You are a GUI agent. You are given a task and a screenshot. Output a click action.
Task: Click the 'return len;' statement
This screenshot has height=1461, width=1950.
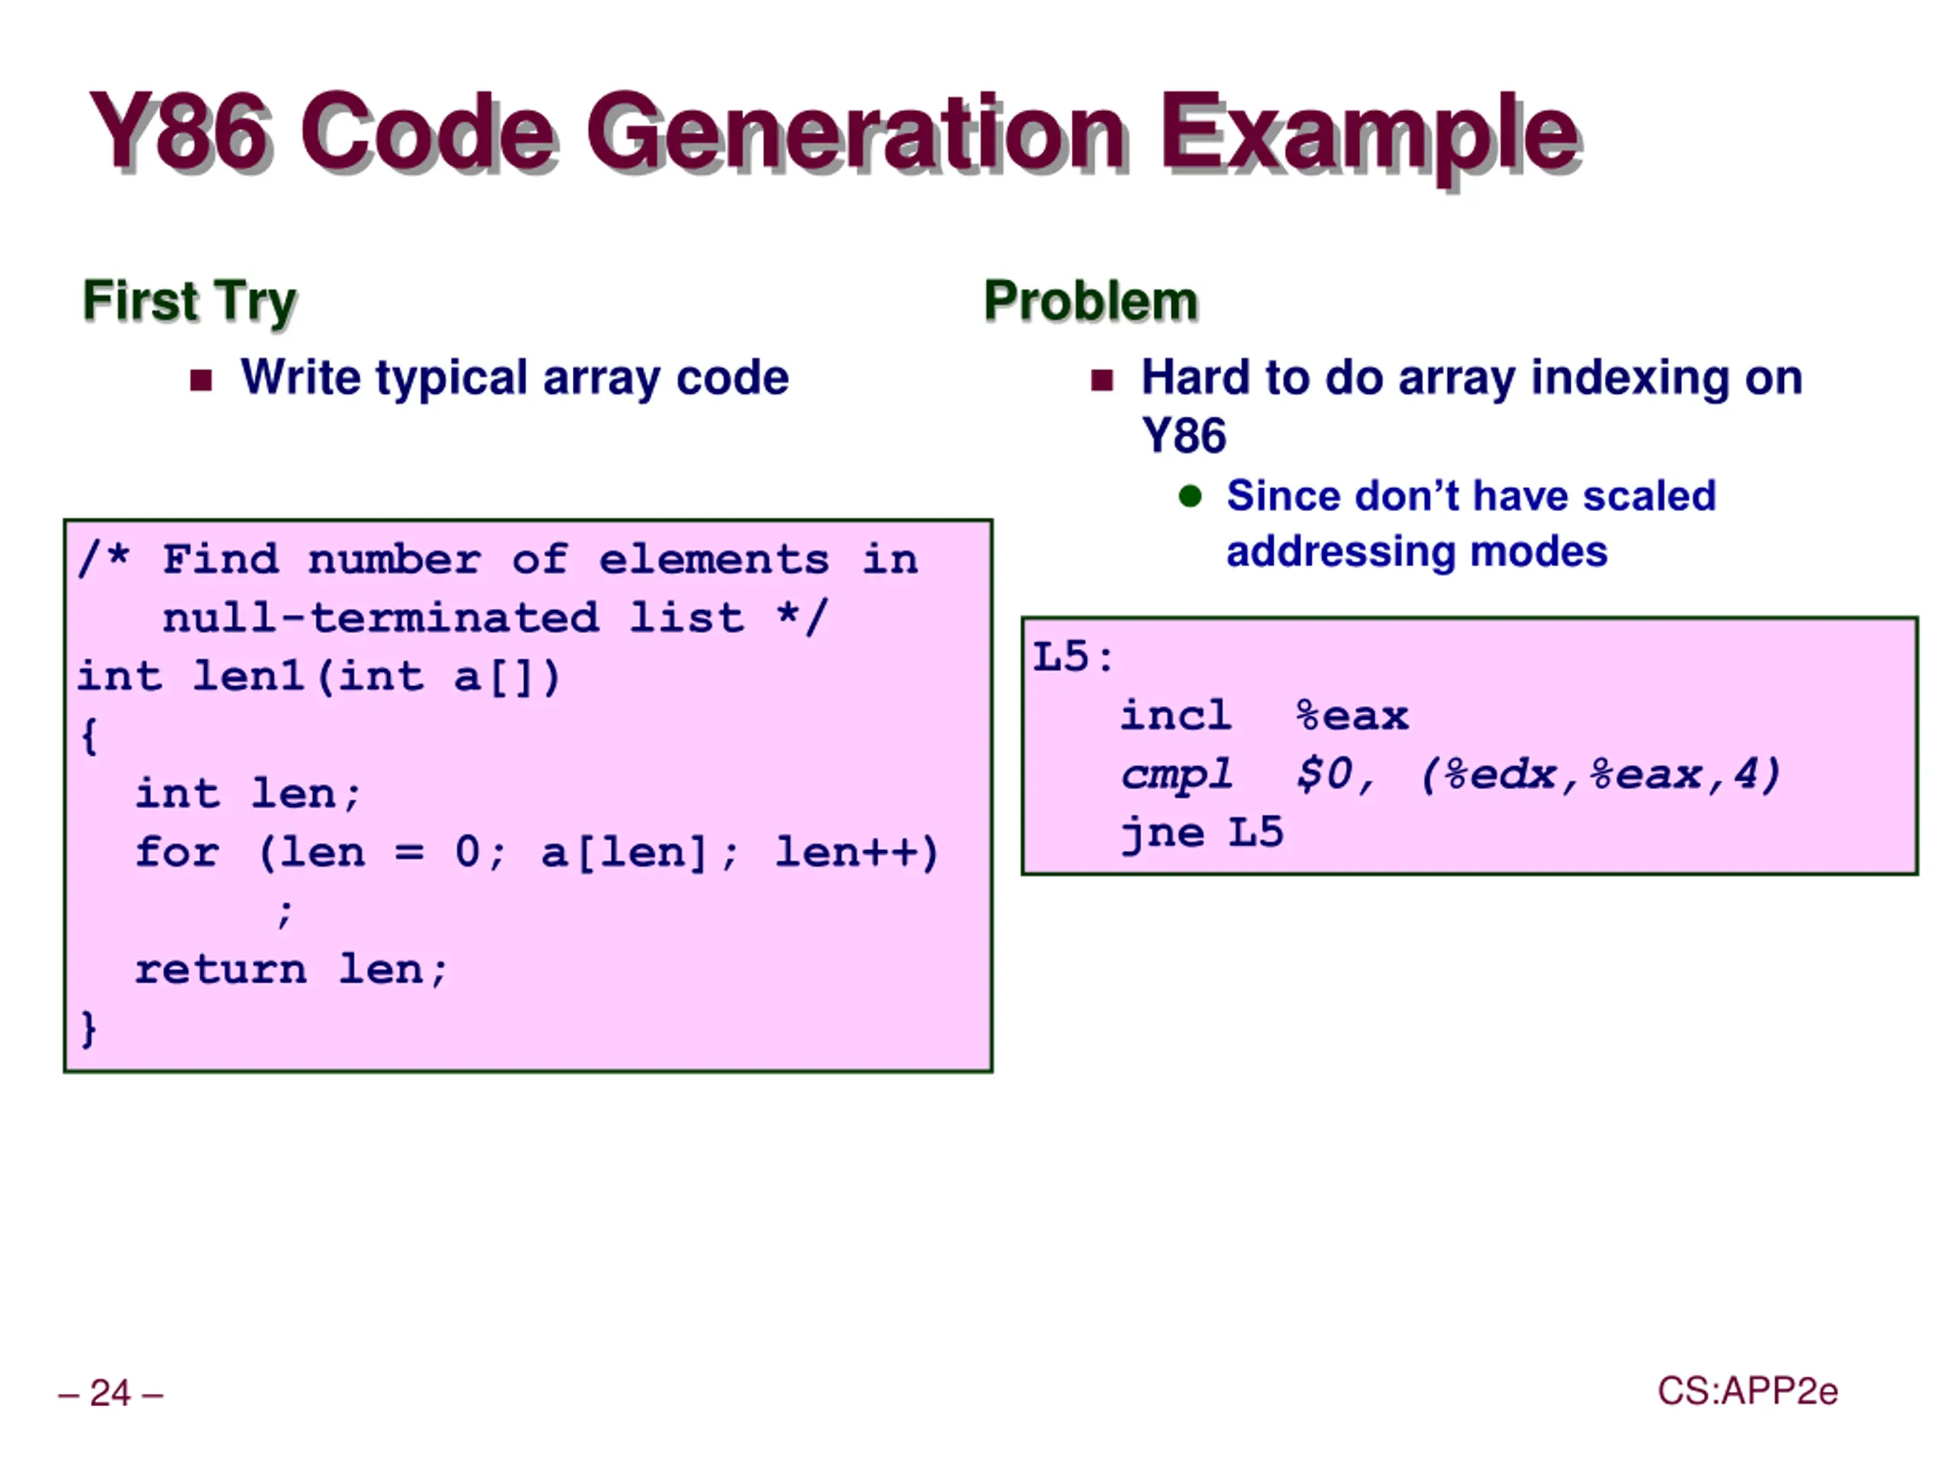(291, 970)
